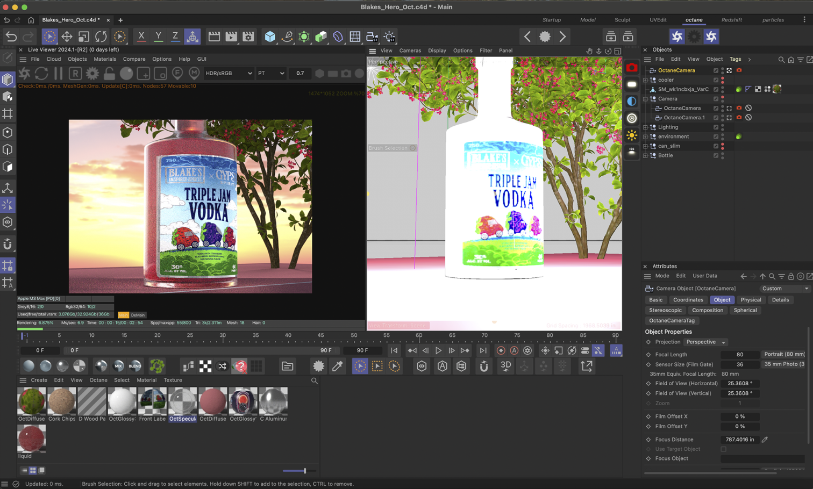Switch to the Redshift layout tab
This screenshot has height=489, width=813.
(732, 20)
